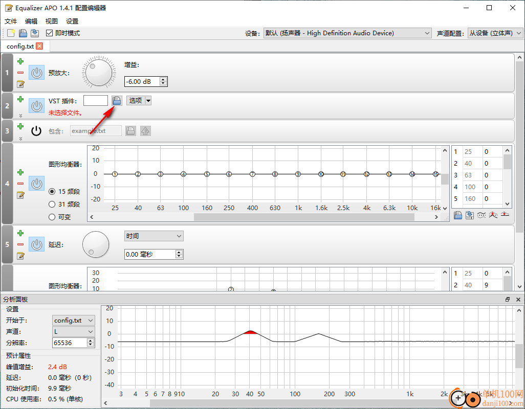Toggle power for the VST plugin filter
The height and width of the screenshot is (409, 525).
pyautogui.click(x=36, y=106)
